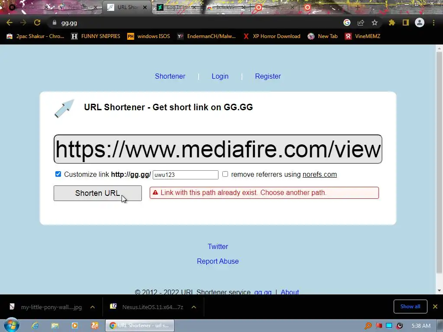Go to the Shortener page link

[170, 76]
